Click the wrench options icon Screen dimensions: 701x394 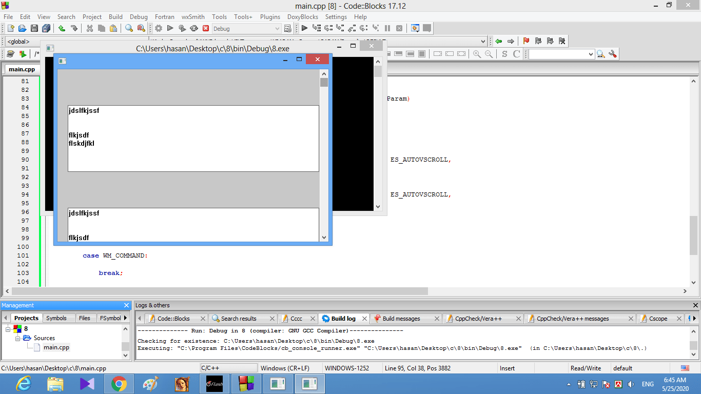612,54
